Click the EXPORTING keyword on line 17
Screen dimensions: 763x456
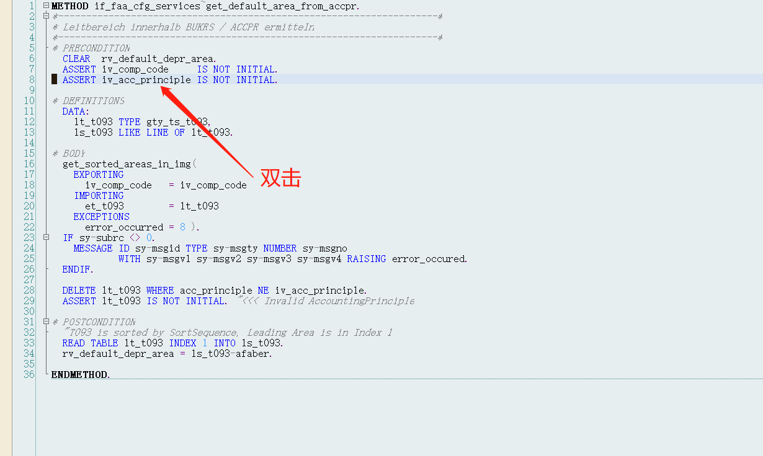(98, 174)
